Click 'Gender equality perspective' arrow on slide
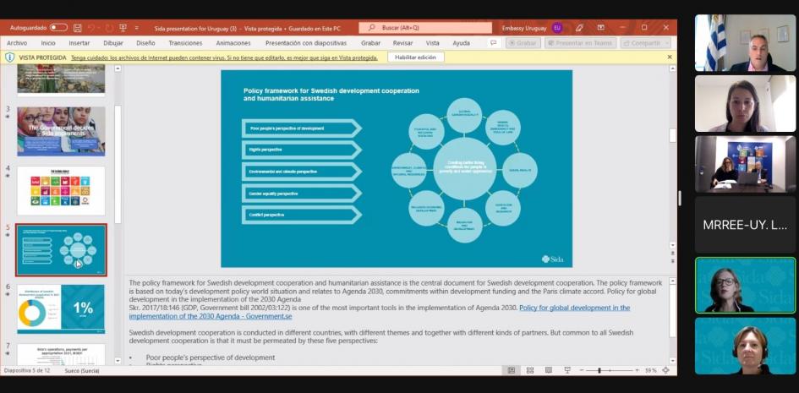 click(302, 194)
